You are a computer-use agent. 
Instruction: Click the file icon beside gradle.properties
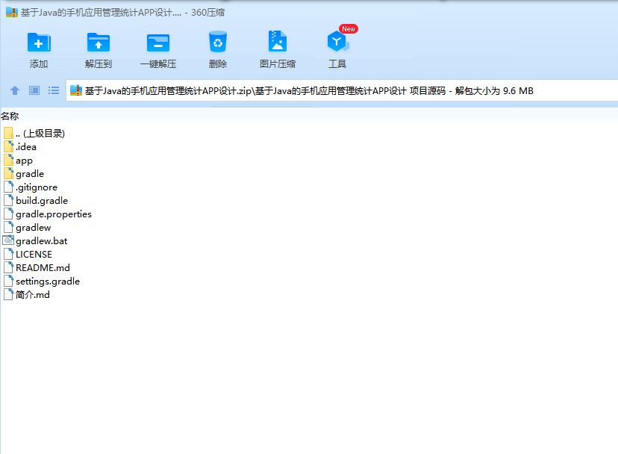click(x=9, y=214)
